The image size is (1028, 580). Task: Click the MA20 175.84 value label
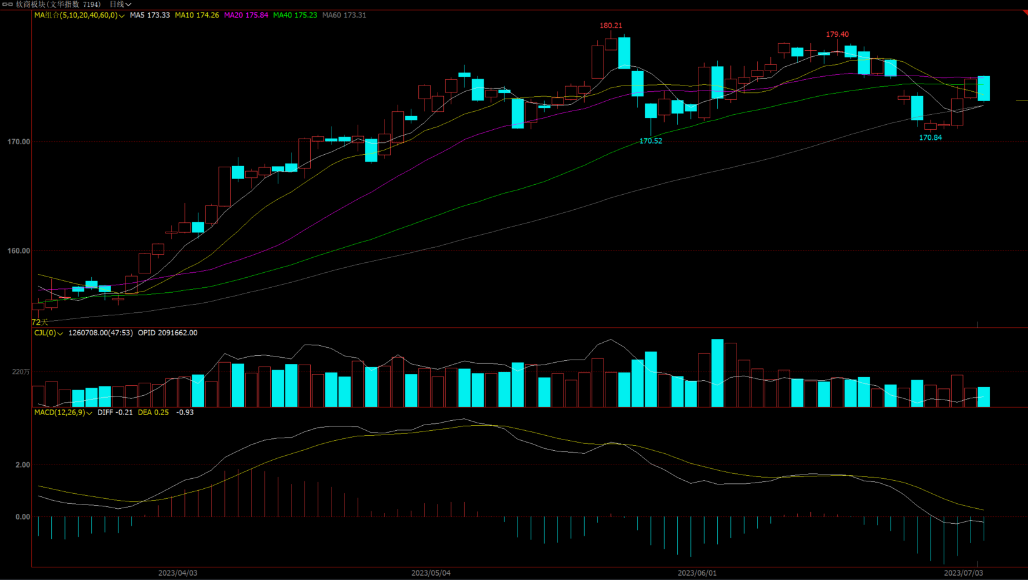[x=246, y=15]
